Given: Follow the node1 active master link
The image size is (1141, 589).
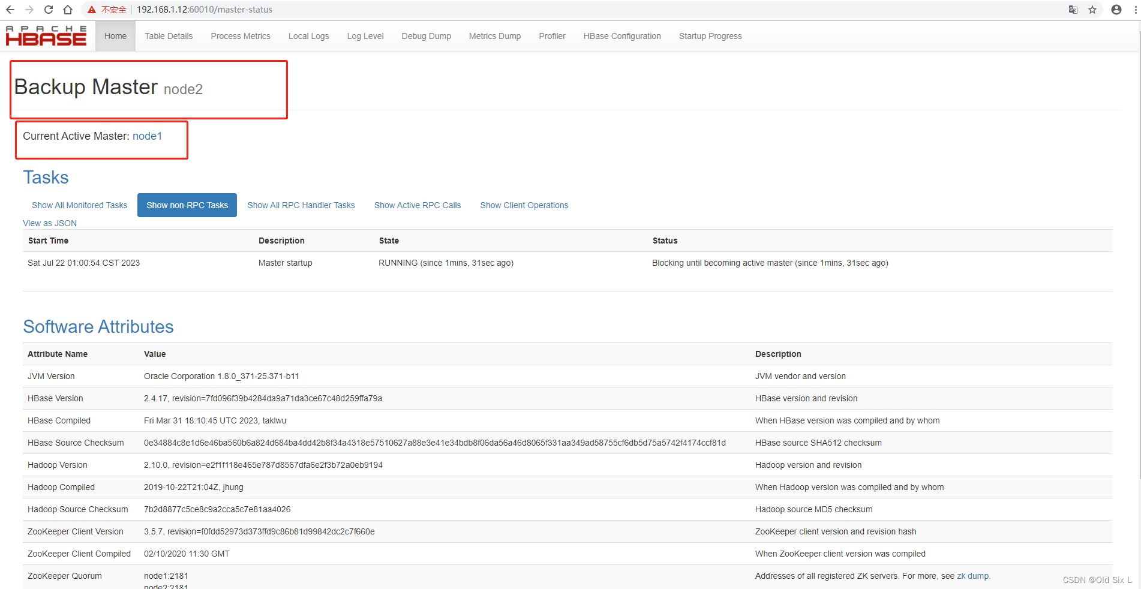Looking at the screenshot, I should [x=147, y=136].
